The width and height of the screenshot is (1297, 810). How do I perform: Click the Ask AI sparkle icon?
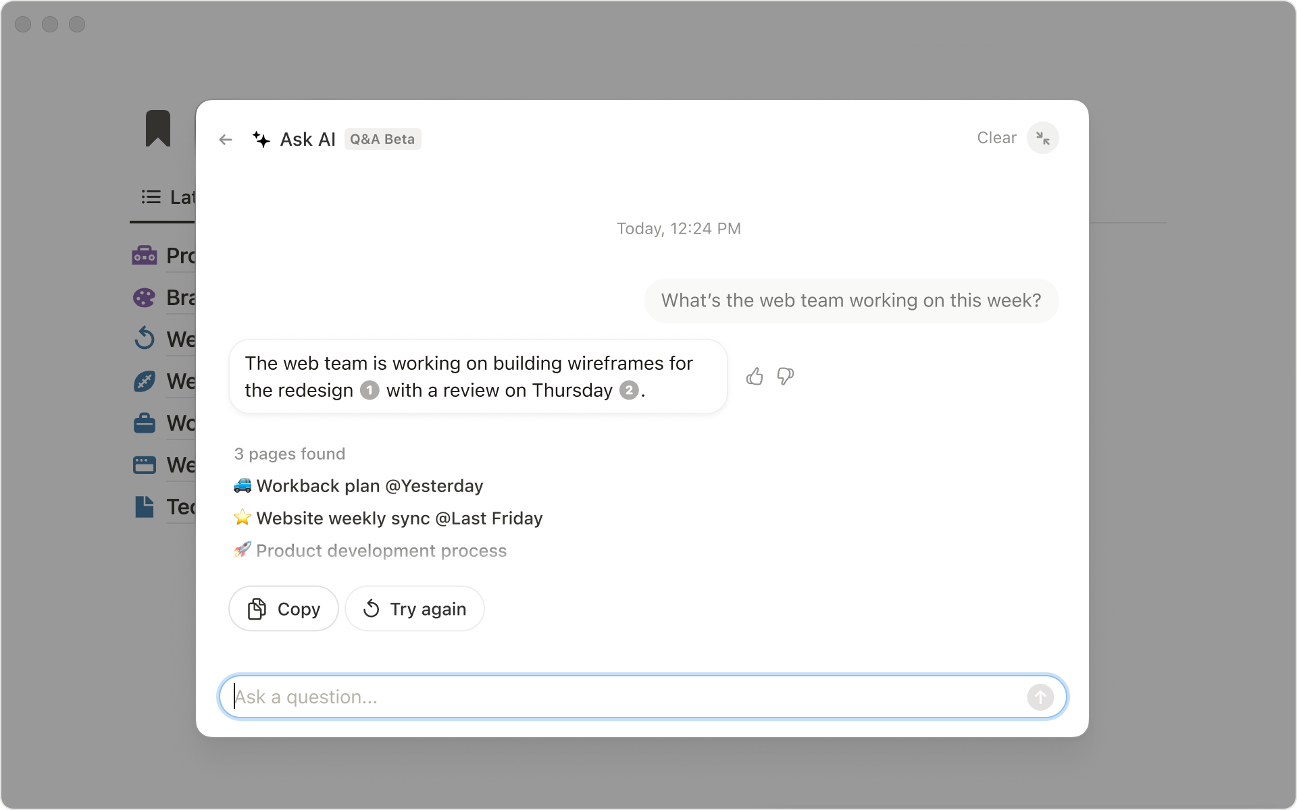(261, 138)
